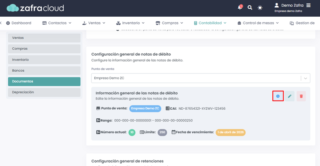Click the Inventario boxes icon
Viewport: 320px width, 166px height.
point(118,23)
